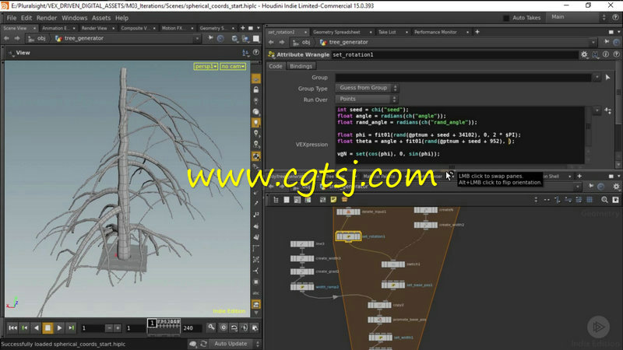Open the Assets menu
This screenshot has height=350, width=623.
[101, 18]
